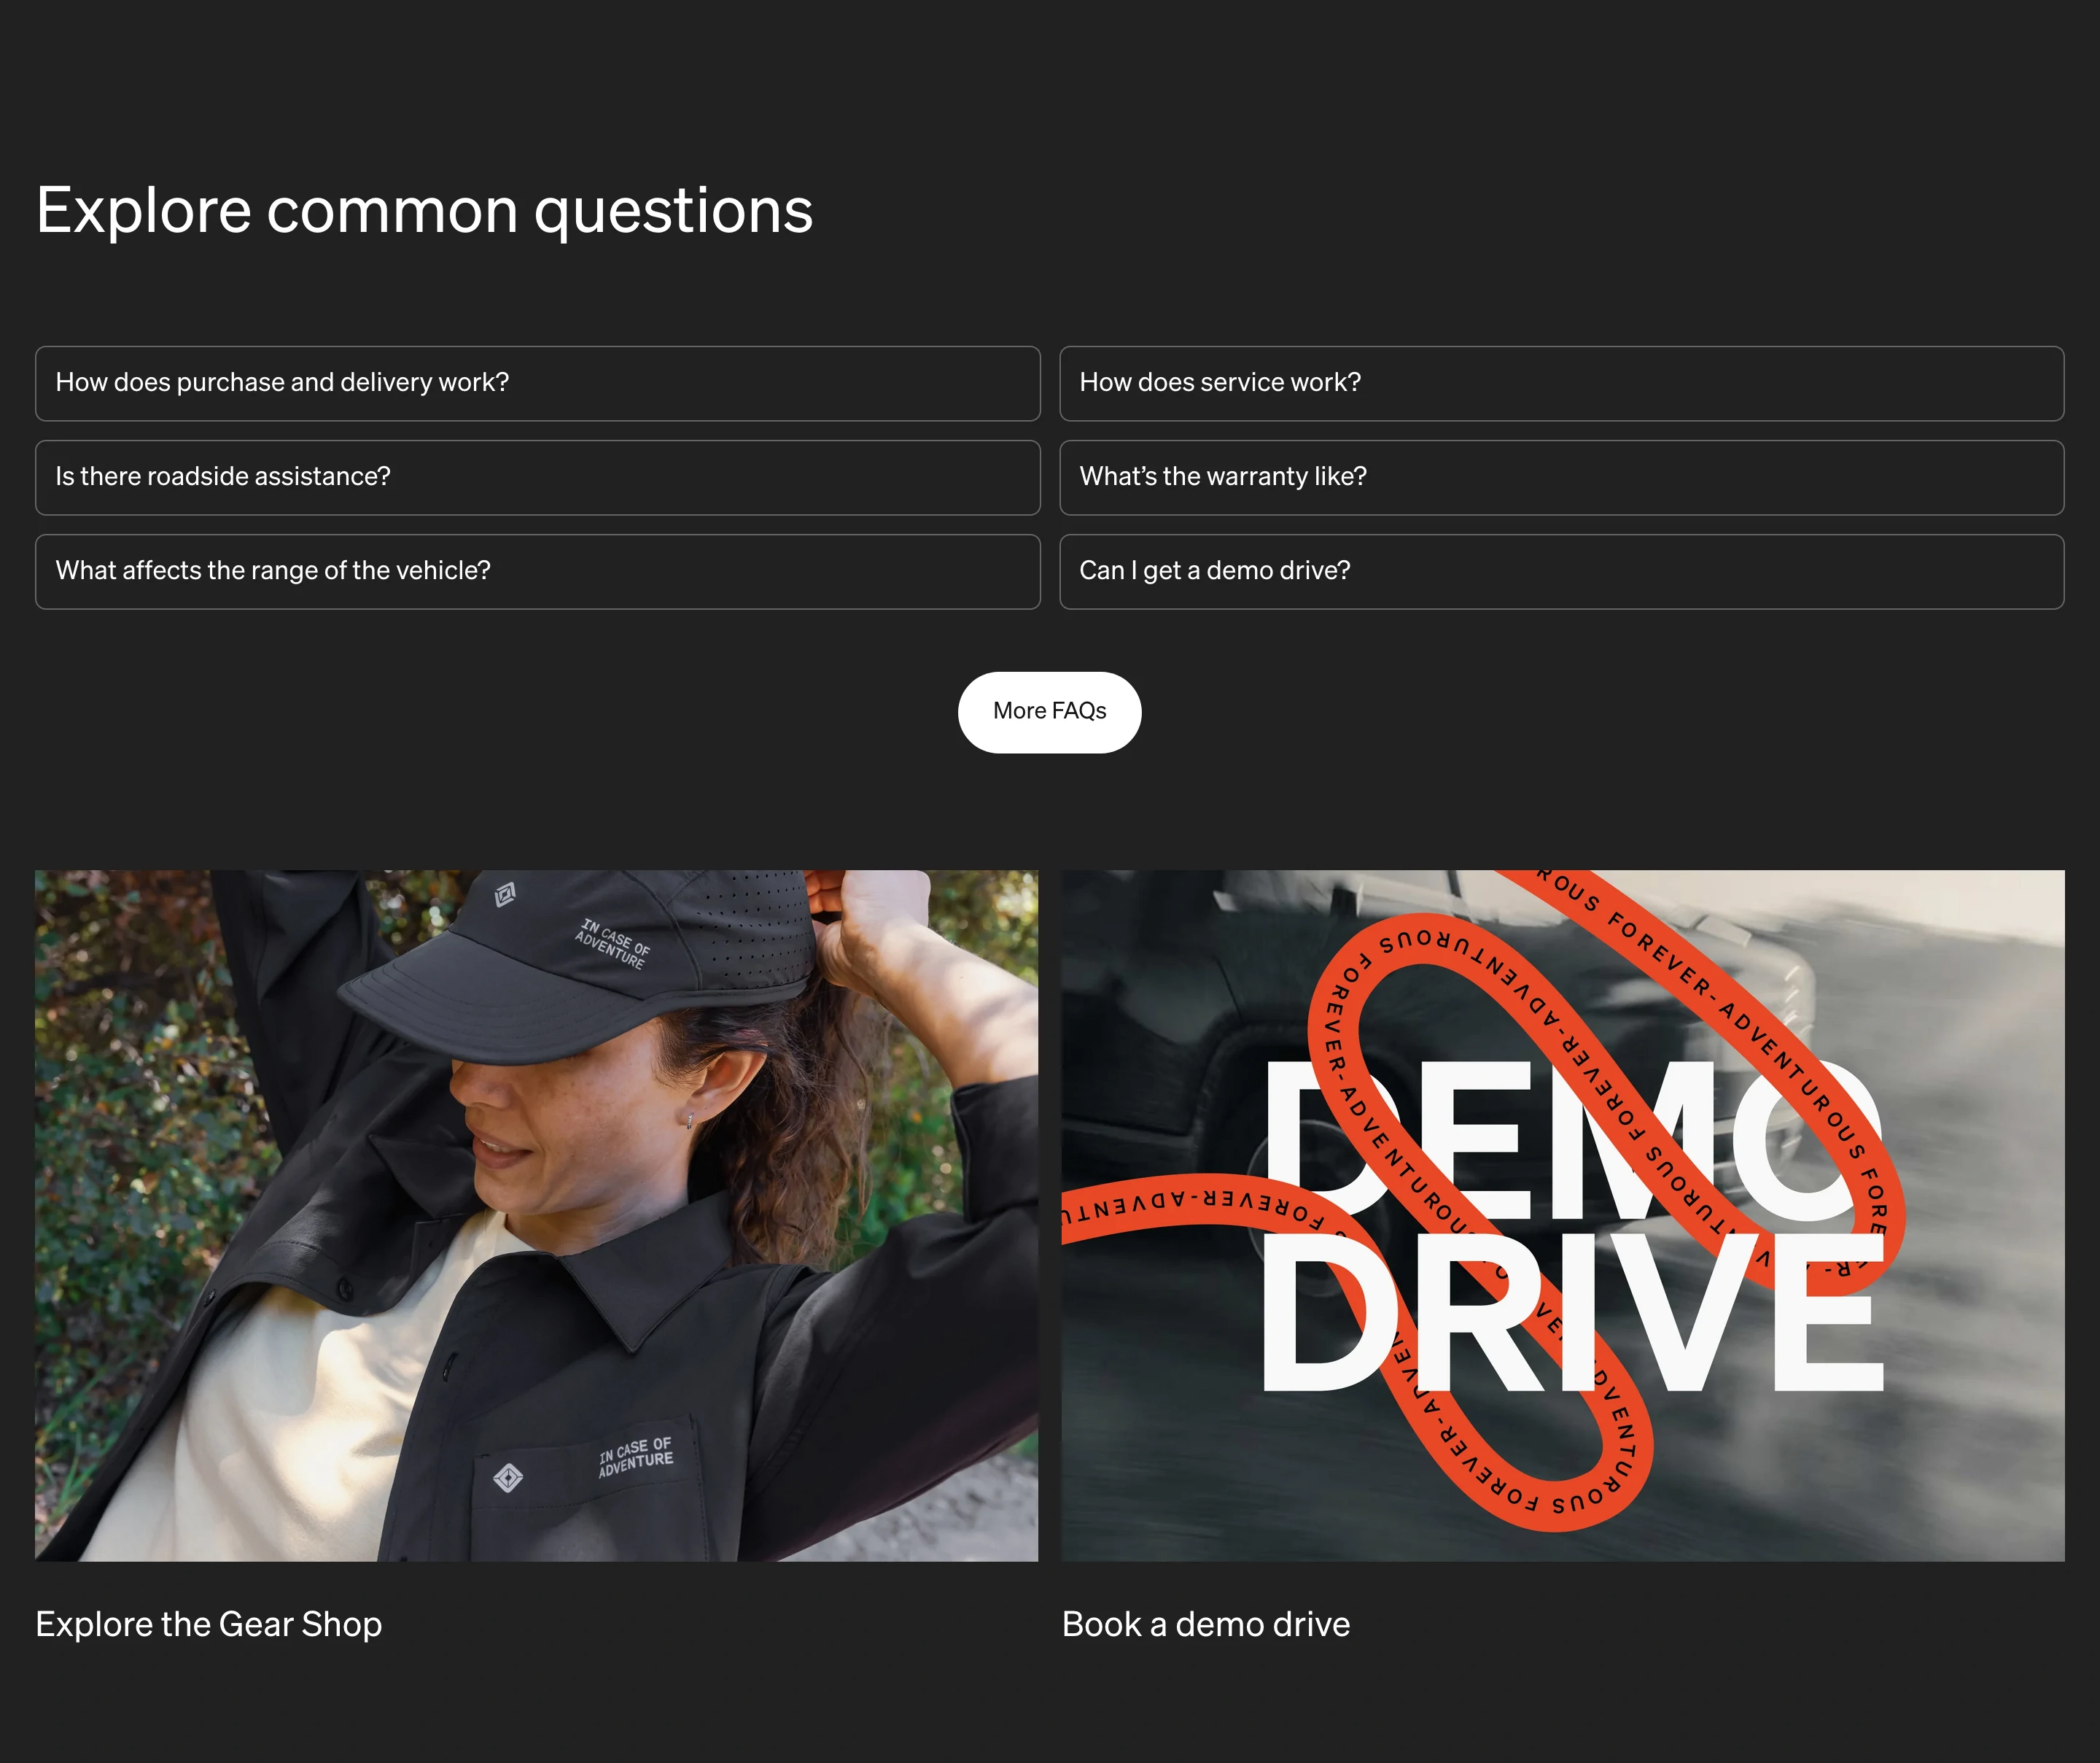Viewport: 2100px width, 1763px height.
Task: Click the diamond logo on shirt pocket
Action: (x=508, y=1478)
